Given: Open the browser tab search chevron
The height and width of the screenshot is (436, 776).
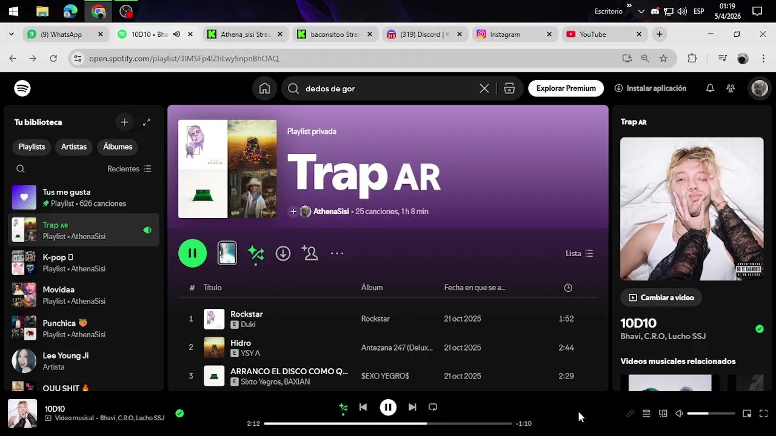Looking at the screenshot, I should click(11, 35).
